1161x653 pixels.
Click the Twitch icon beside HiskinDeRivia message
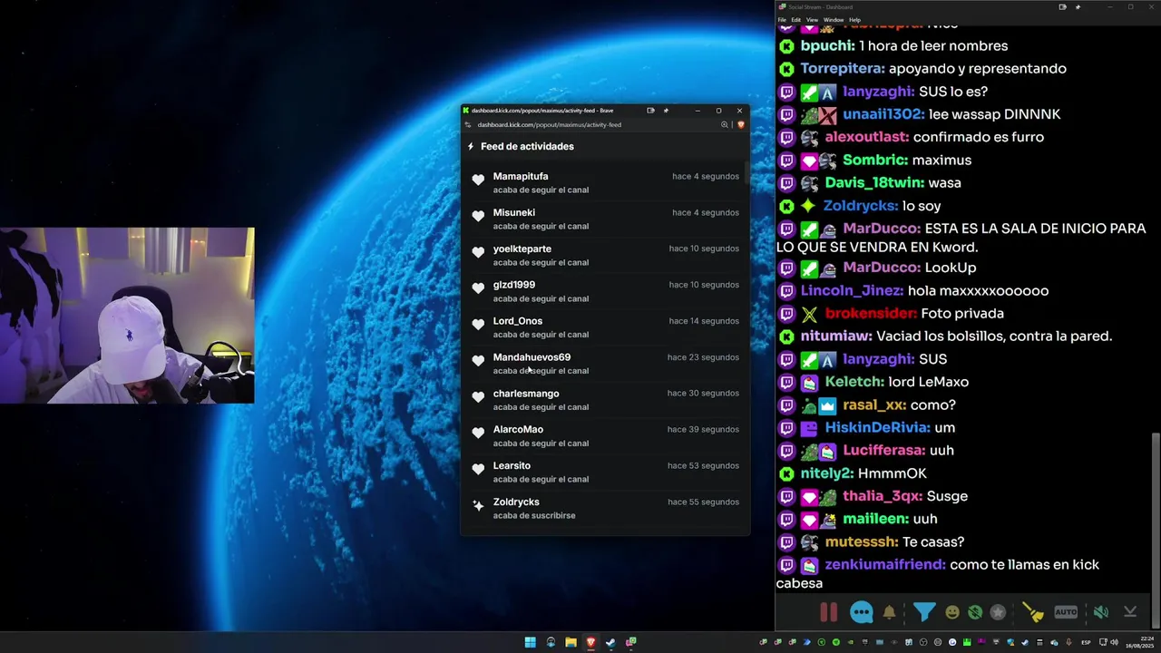coord(786,428)
